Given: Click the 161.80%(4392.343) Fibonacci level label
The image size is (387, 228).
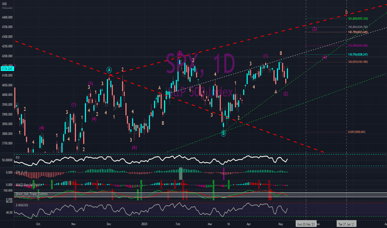Looking at the screenshot, I should (358, 19).
